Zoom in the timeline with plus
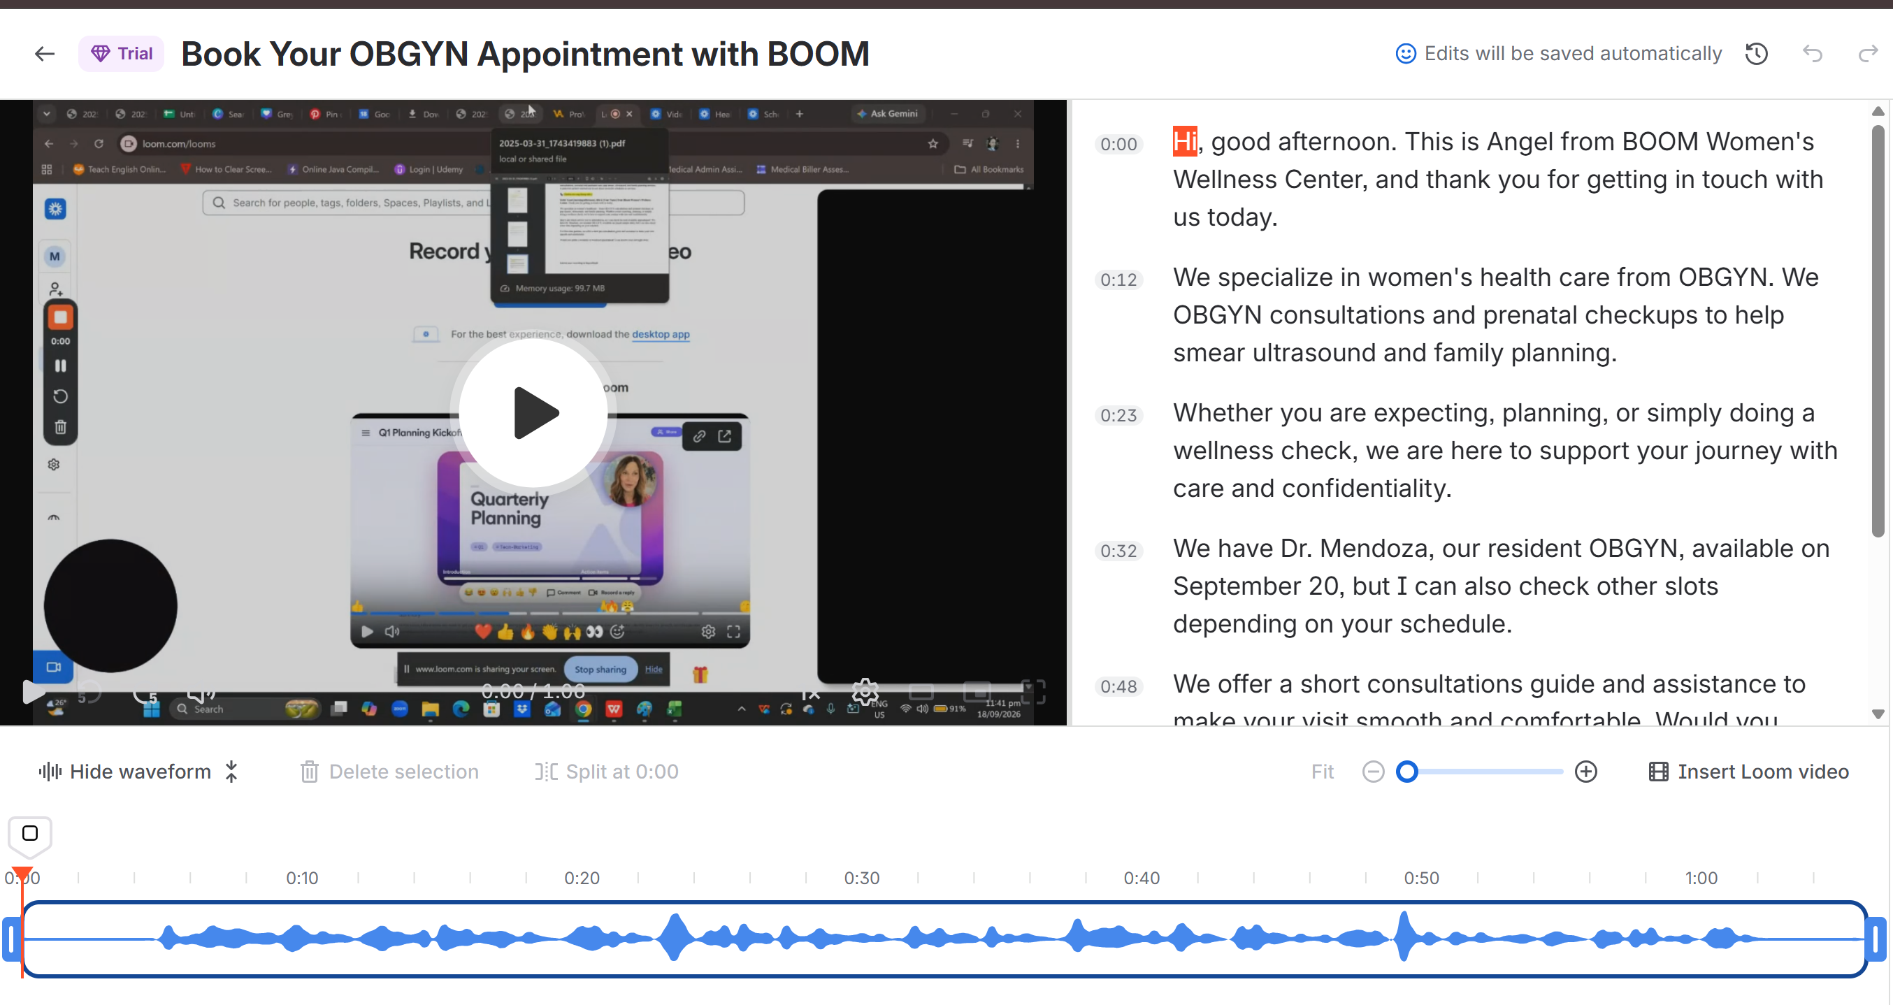 pyautogui.click(x=1586, y=772)
